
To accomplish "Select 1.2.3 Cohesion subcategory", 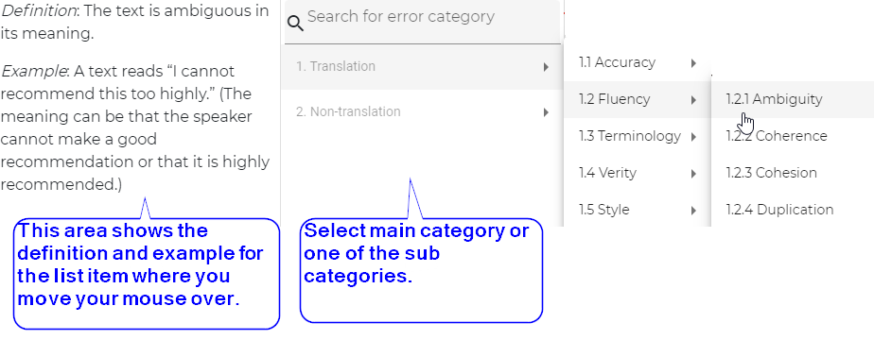I will click(793, 173).
